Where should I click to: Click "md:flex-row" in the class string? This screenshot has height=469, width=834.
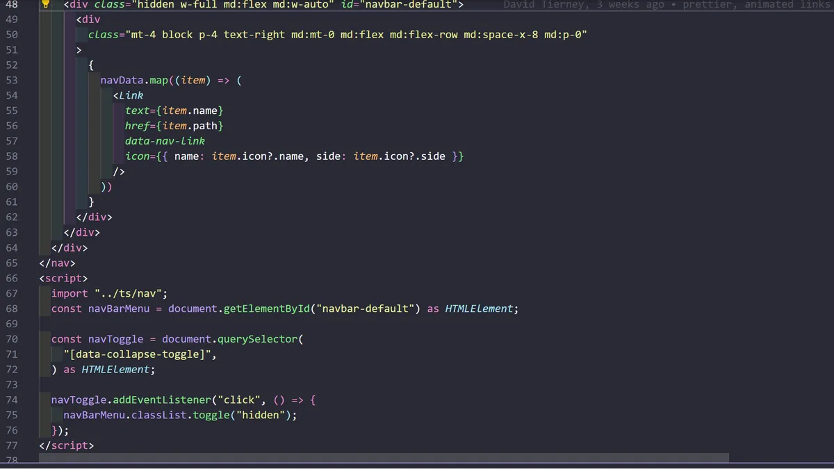coord(424,35)
